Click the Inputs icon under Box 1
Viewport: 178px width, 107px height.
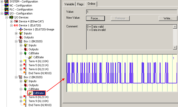[x=26, y=45]
